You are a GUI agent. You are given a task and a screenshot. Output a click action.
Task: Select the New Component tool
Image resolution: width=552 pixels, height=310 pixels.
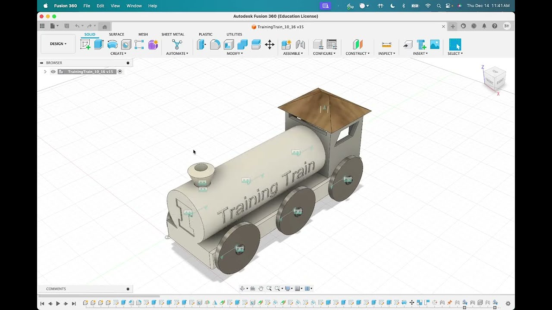point(286,44)
